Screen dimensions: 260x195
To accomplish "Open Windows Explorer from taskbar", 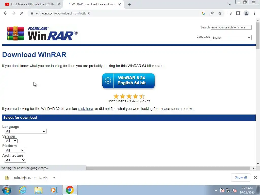I will tap(38, 190).
